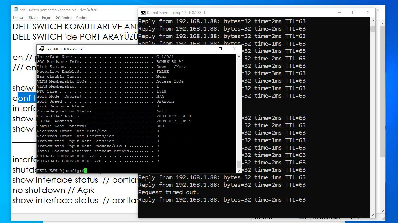
Task: Click 'Keepalive Enabled' FALSE row in PuTTY
Action: [103, 72]
